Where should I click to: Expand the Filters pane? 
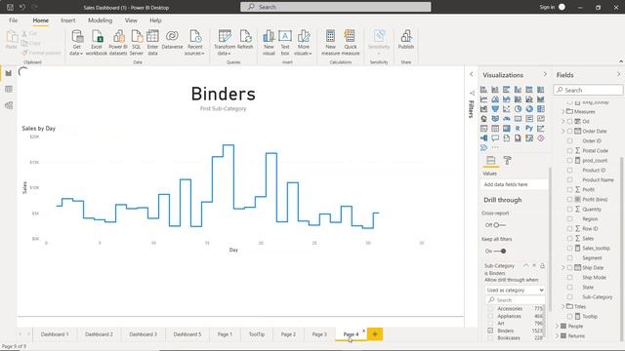[471, 74]
